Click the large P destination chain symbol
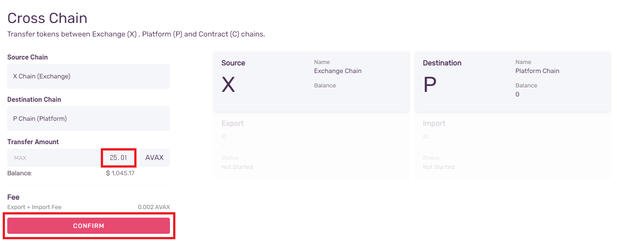Screen dimensions: 617x246 coord(429,85)
